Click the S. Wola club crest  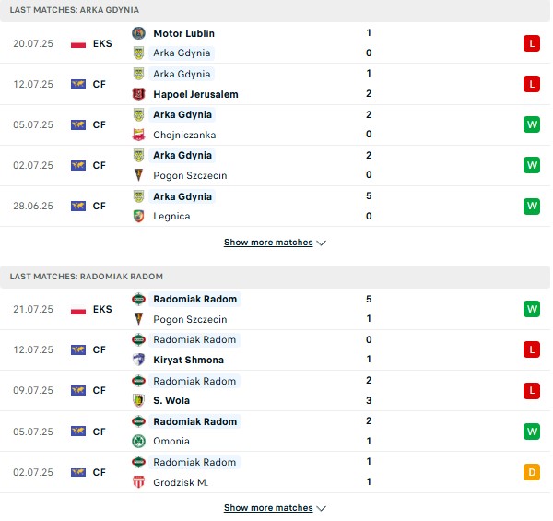(138, 400)
